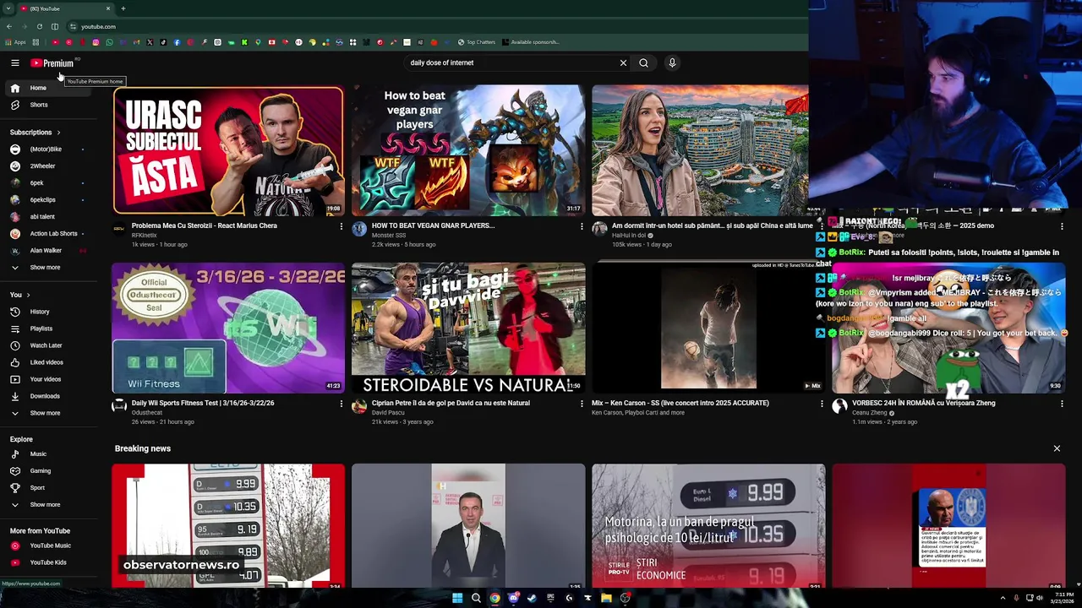
Task: Open the Apps bookmarks shortcut
Action: coord(15,42)
